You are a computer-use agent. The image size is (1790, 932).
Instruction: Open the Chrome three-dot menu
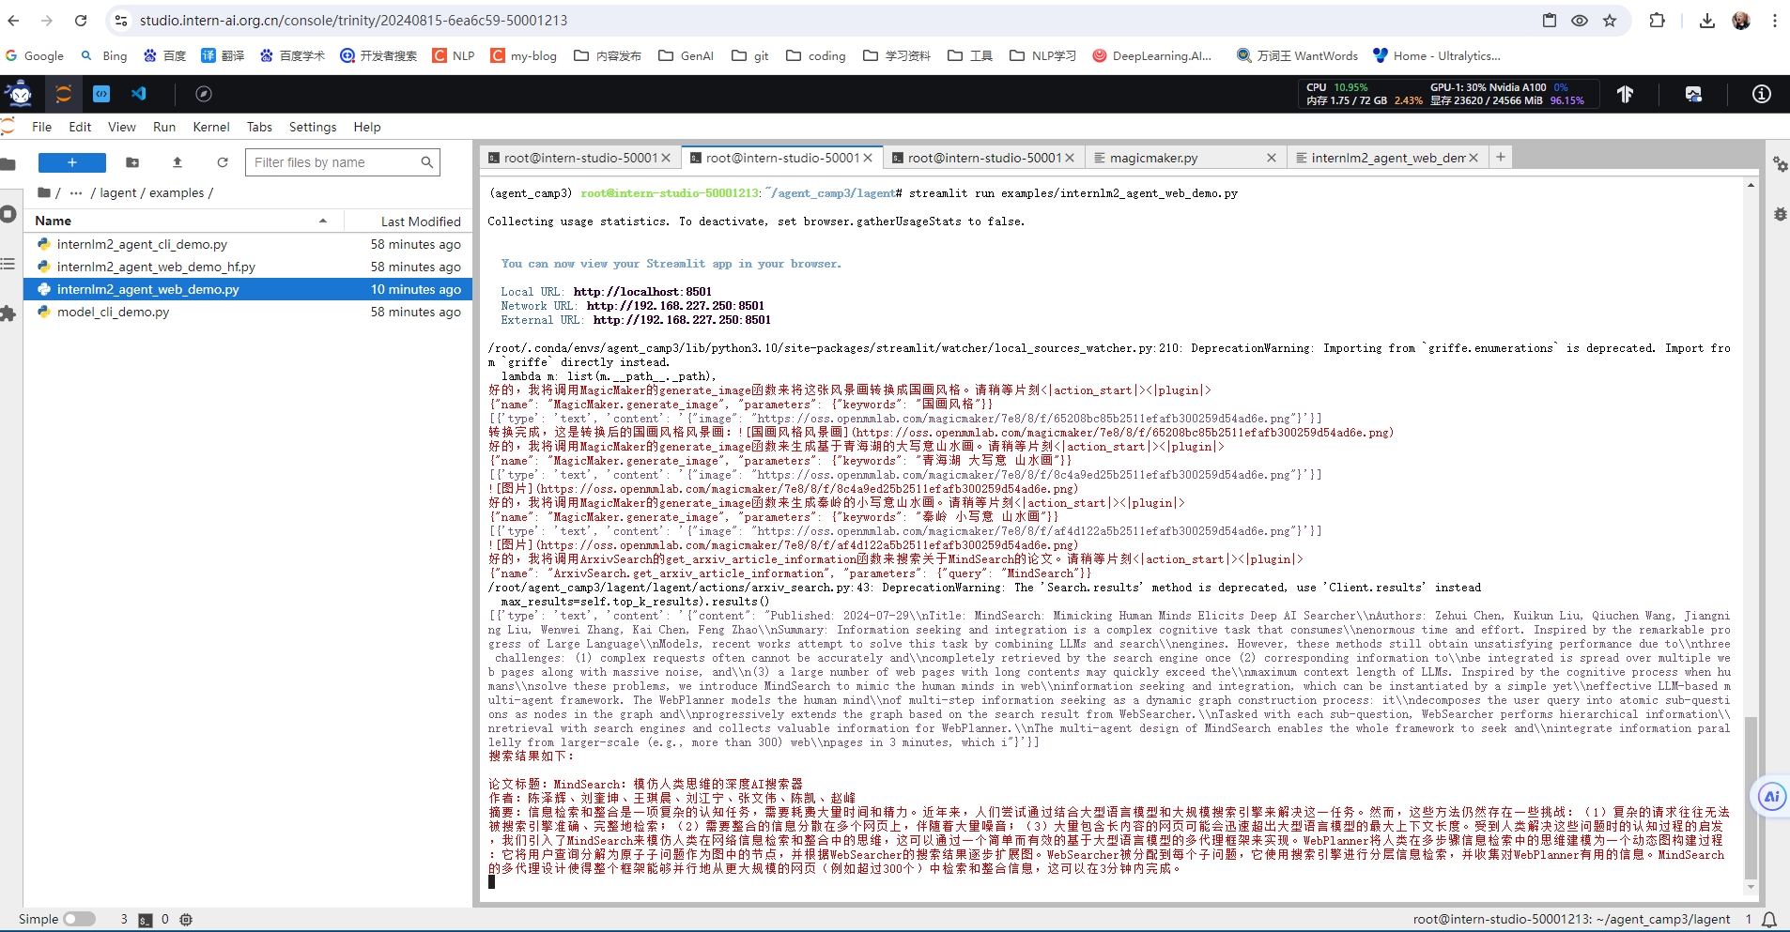(1775, 21)
